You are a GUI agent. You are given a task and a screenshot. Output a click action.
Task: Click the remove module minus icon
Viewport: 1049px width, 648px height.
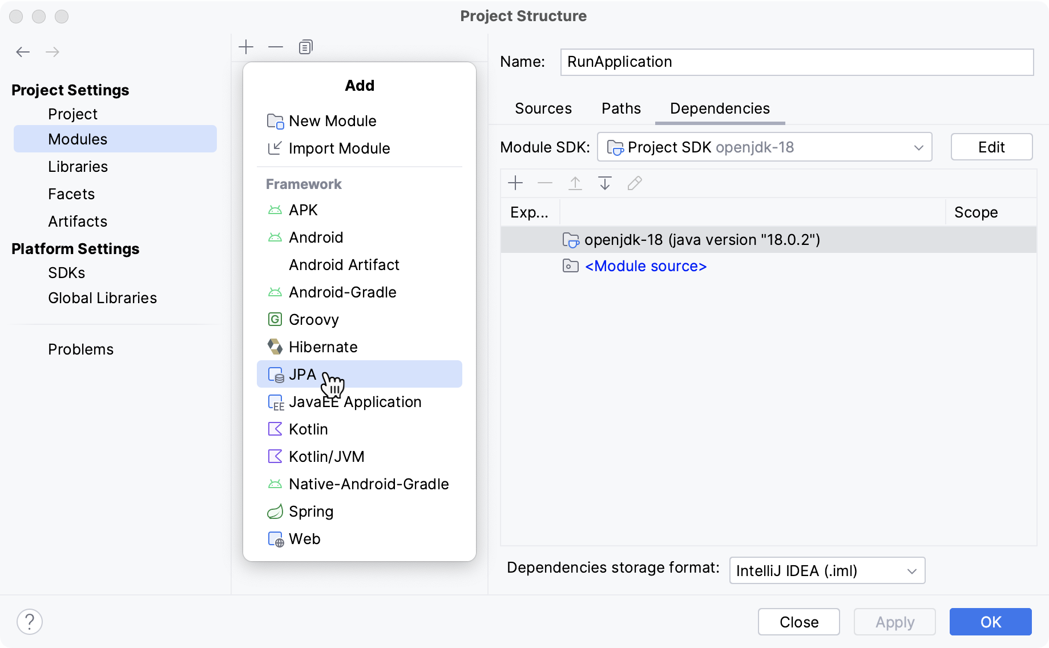[x=276, y=47]
